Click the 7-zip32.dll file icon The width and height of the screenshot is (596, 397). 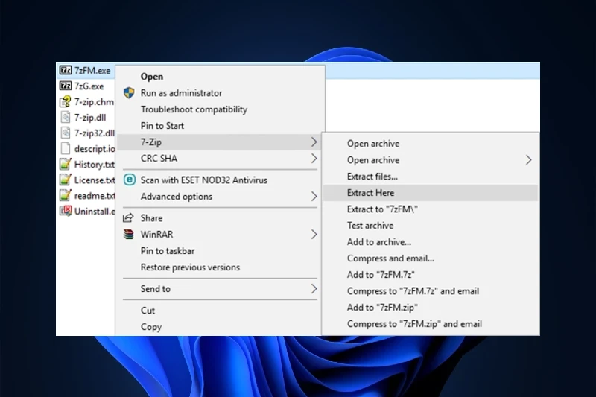[x=66, y=133]
